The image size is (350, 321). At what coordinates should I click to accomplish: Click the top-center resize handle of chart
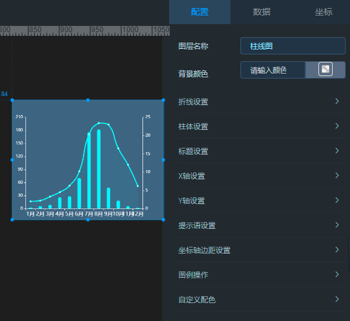[88, 100]
